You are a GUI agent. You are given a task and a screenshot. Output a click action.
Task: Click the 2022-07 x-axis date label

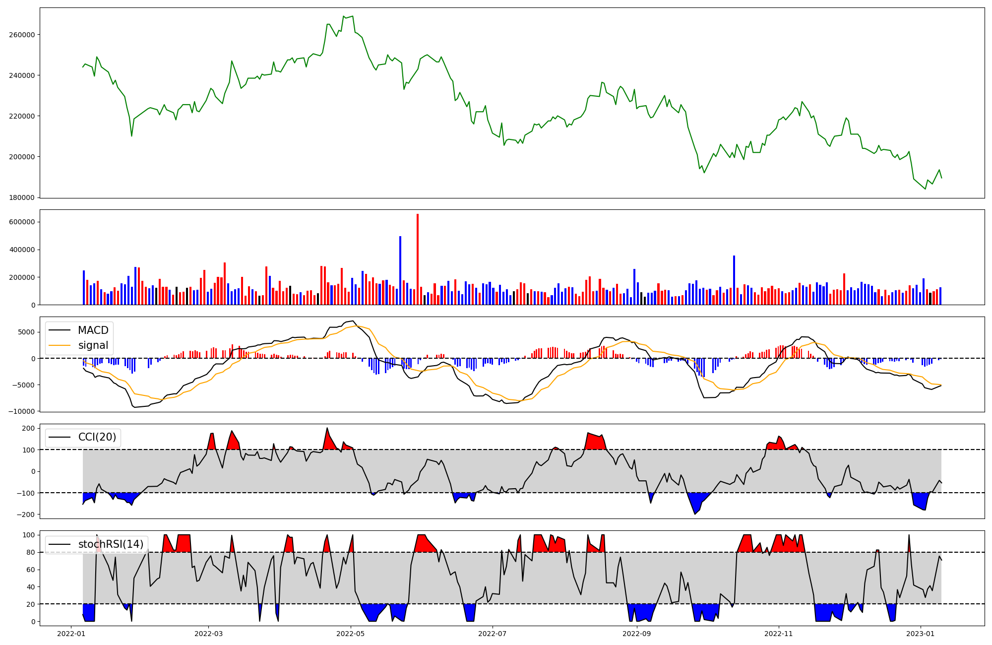pos(493,634)
